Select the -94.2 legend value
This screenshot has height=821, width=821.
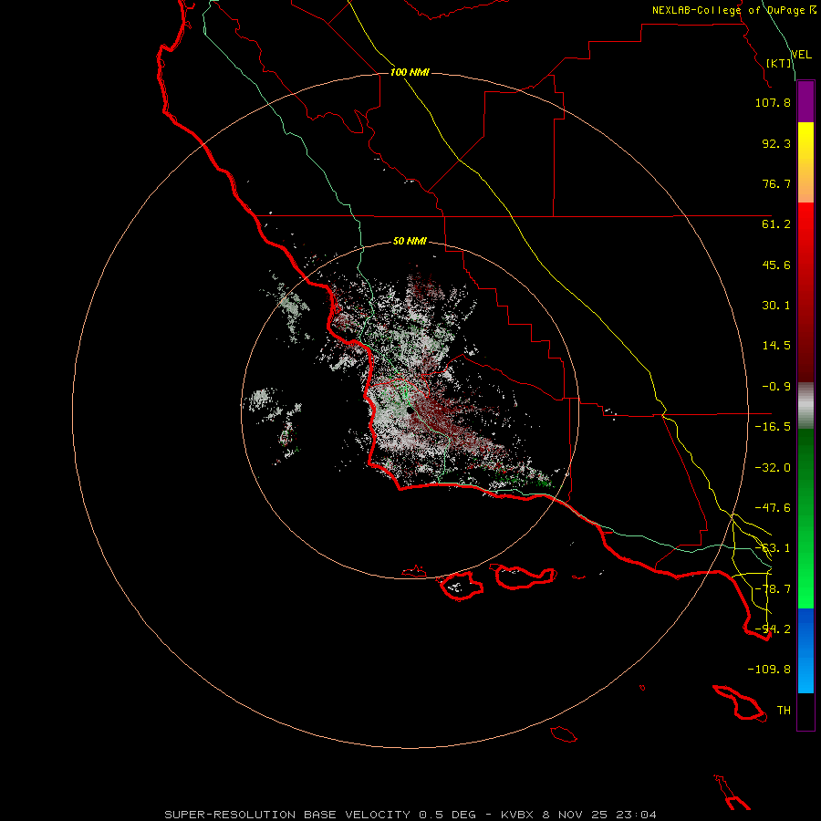(x=773, y=629)
